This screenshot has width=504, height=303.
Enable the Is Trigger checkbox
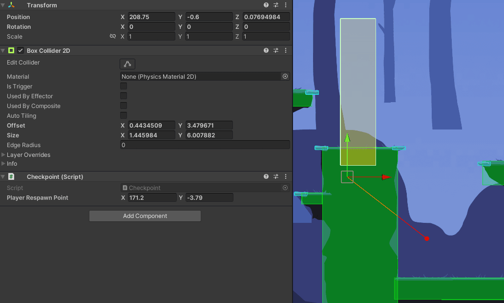coord(124,87)
